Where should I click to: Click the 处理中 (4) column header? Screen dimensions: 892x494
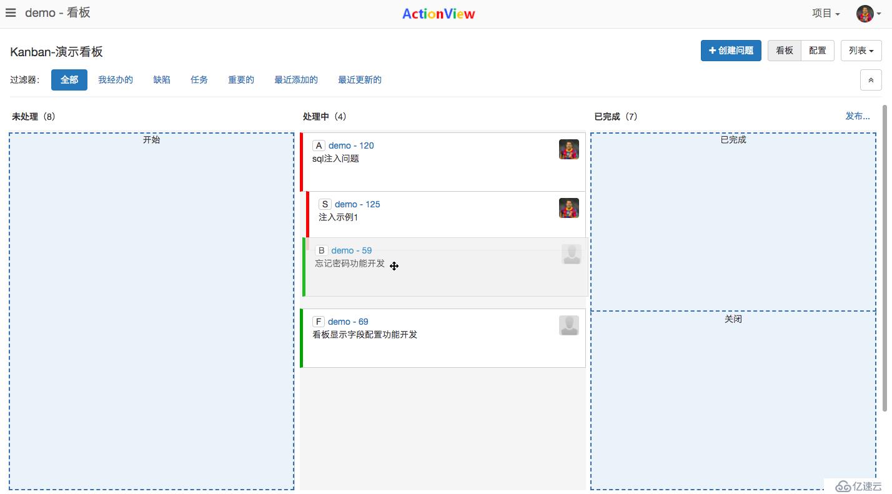click(325, 116)
